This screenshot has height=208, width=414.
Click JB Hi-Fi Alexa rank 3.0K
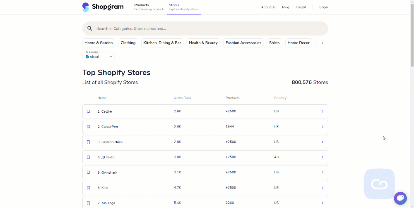tap(178, 157)
